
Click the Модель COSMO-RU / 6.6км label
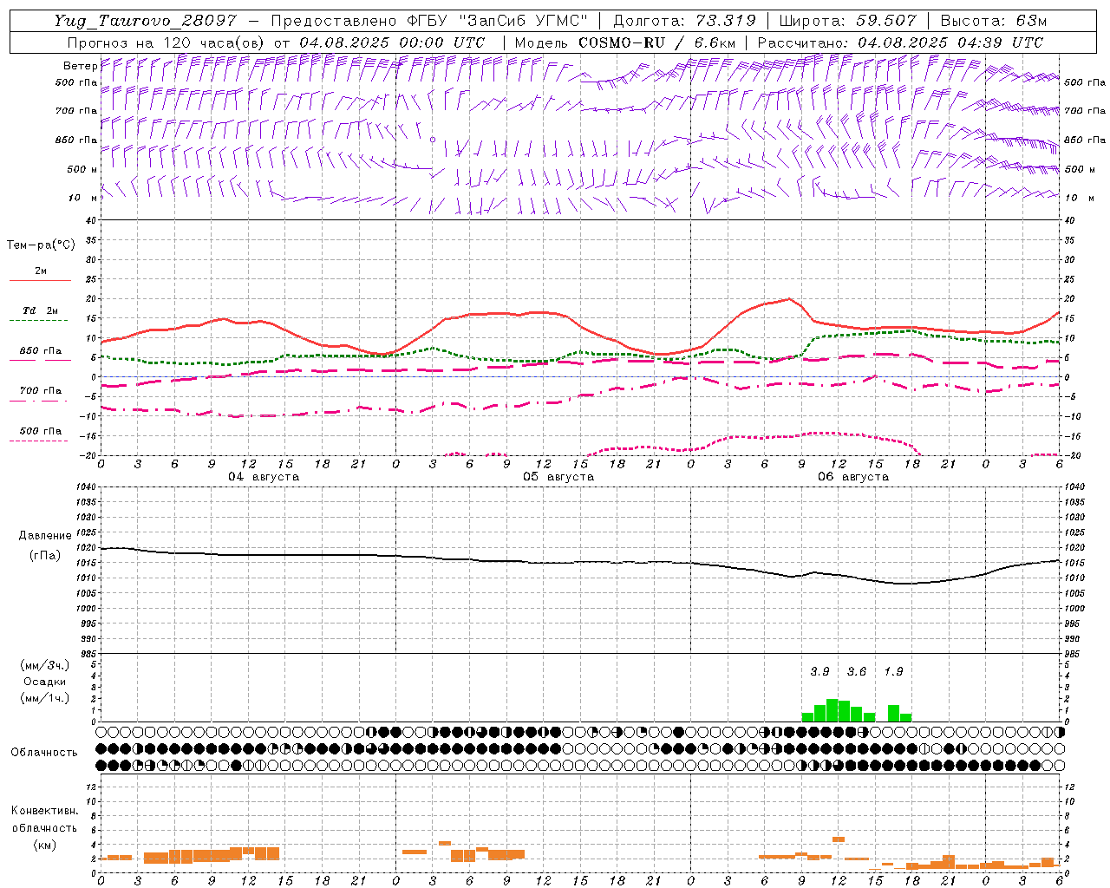(x=625, y=42)
